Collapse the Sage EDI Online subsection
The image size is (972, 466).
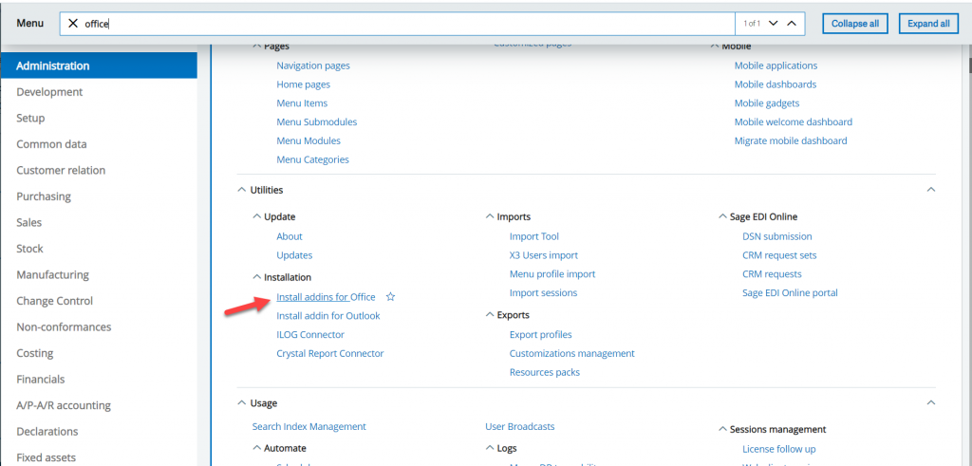(722, 217)
